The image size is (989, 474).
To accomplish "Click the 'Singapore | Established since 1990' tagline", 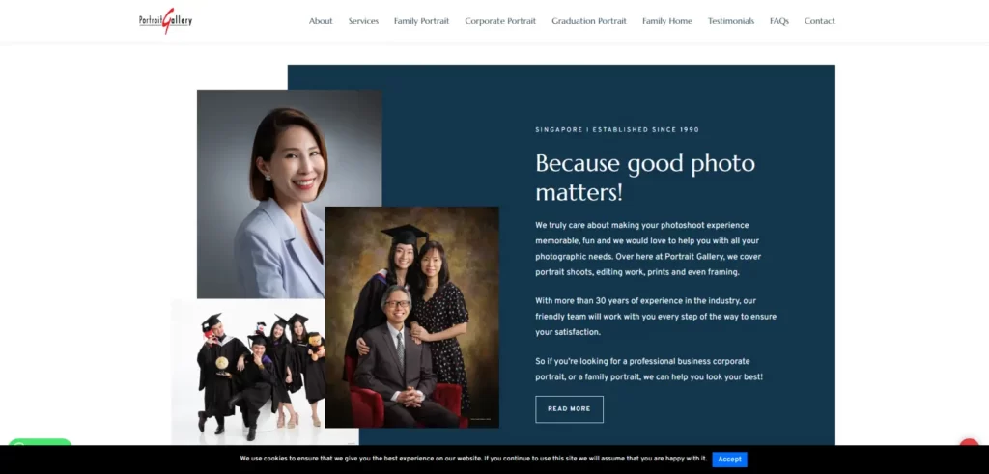I will 617,129.
